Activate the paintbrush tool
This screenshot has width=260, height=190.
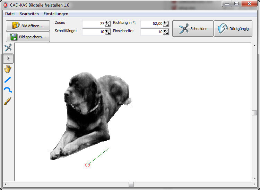click(8, 101)
